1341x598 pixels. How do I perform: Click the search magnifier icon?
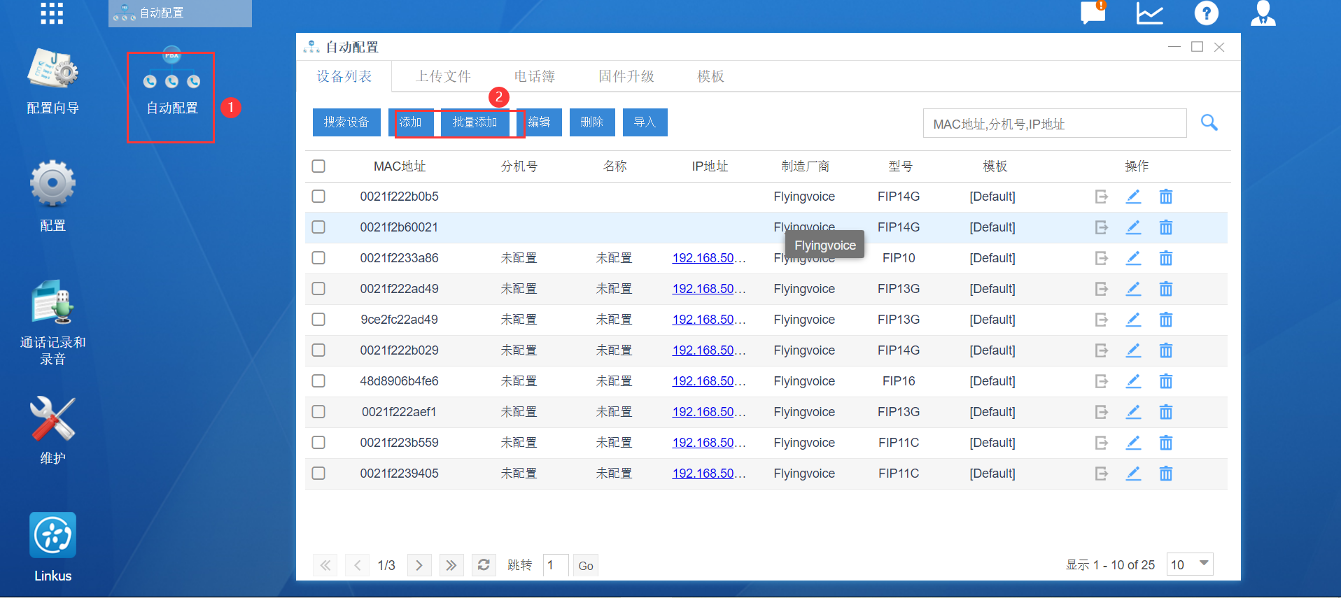pos(1209,123)
